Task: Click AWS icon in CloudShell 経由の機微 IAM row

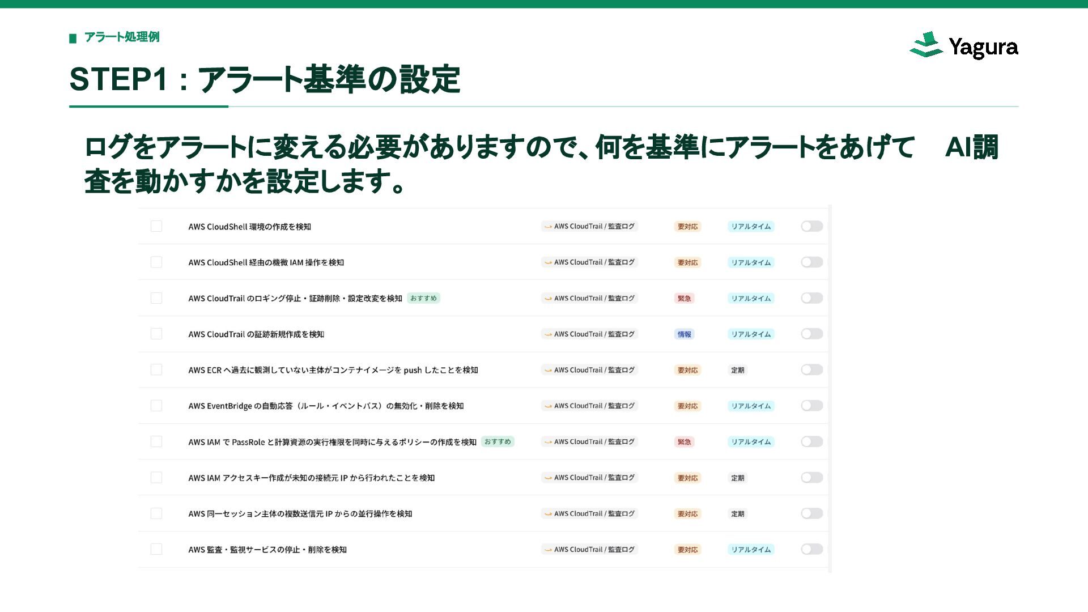Action: click(x=548, y=262)
